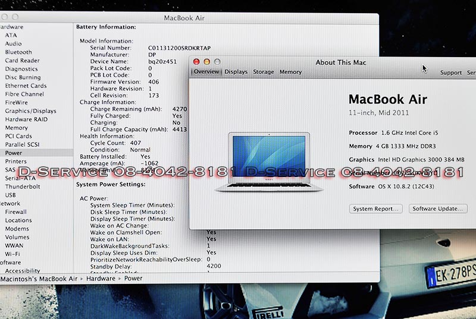Select Ethernet Cards in the sidebar

(x=26, y=86)
